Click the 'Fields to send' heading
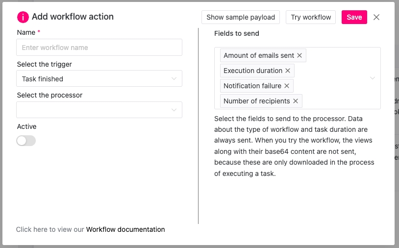This screenshot has width=399, height=248. pos(237,33)
